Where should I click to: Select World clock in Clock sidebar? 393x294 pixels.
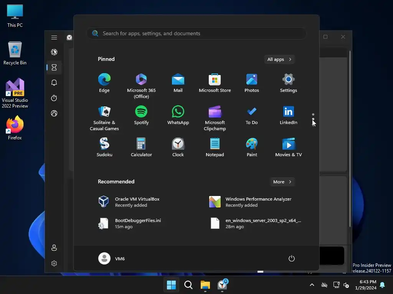point(54,113)
